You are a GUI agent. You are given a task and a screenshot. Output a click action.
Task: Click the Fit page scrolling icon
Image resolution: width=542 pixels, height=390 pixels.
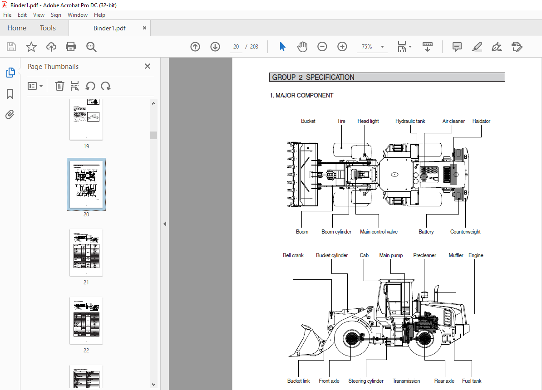point(402,47)
